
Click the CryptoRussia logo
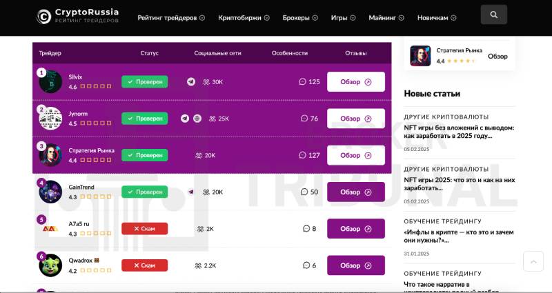coord(78,16)
